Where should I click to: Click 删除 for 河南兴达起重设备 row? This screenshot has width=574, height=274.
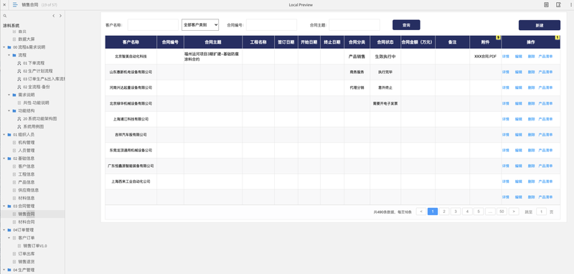(x=531, y=88)
